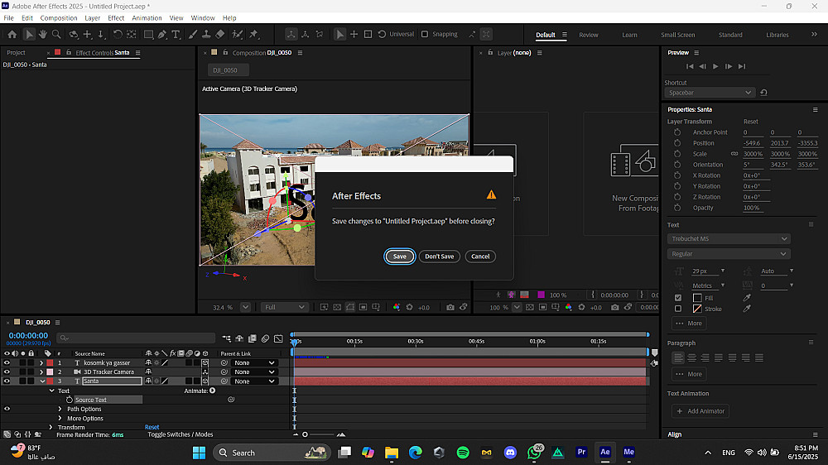Enable the Stroke checkbox
The height and width of the screenshot is (465, 828).
coord(678,309)
